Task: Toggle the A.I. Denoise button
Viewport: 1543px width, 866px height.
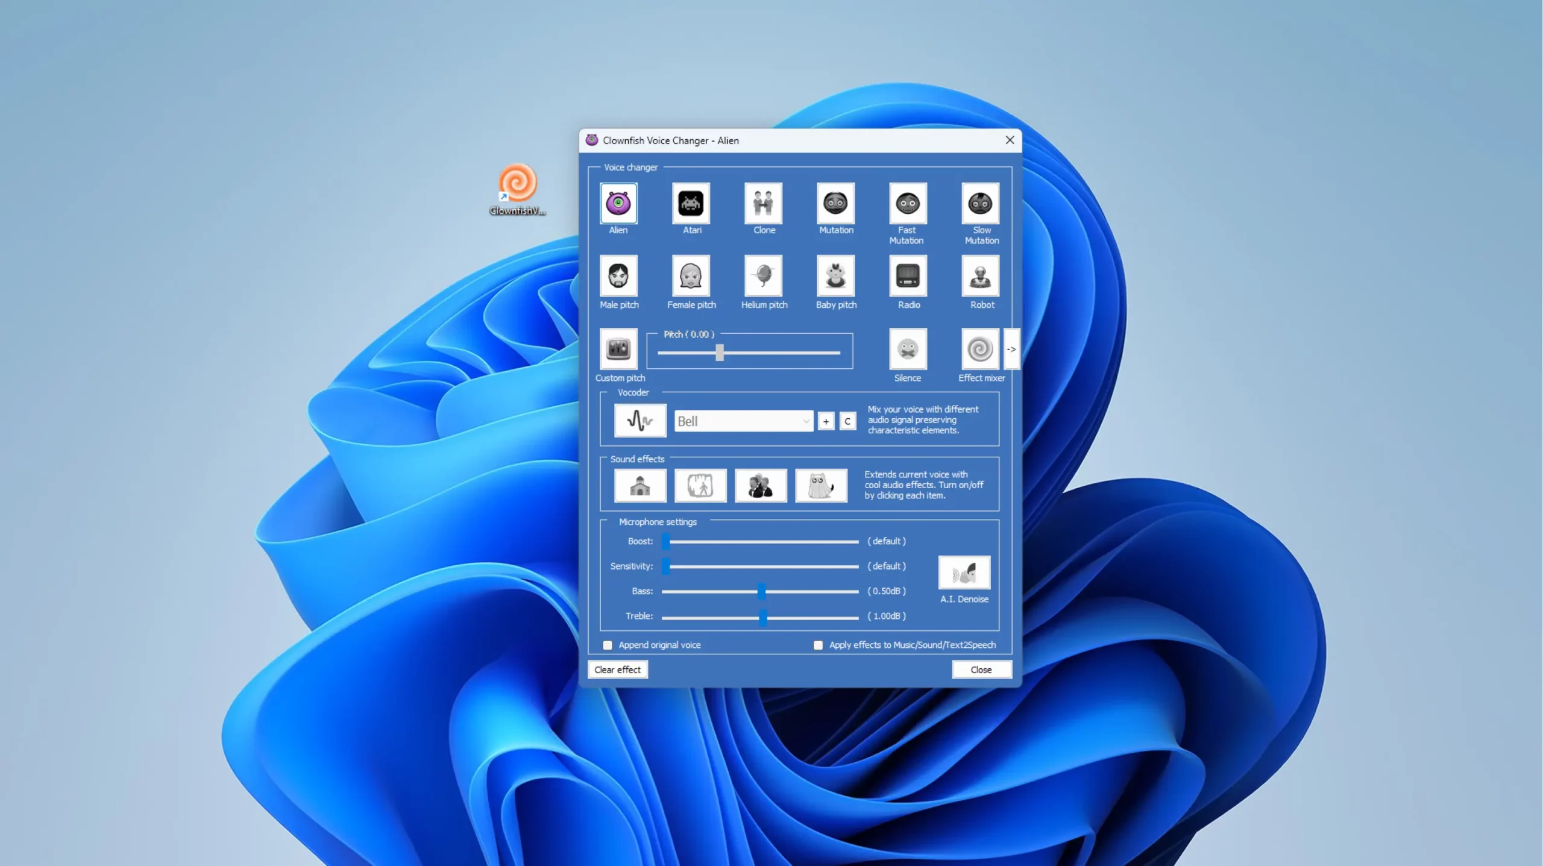Action: pos(964,573)
